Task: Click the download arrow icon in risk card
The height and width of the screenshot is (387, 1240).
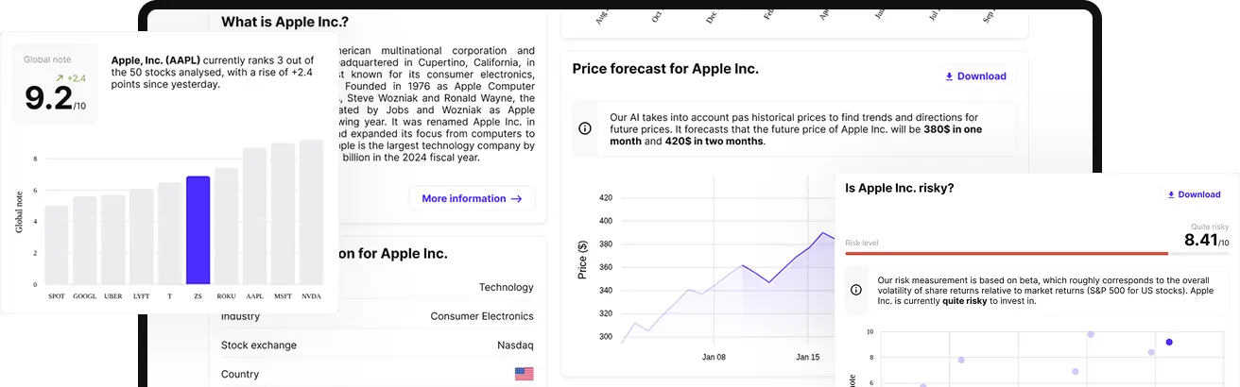Action: tap(1171, 194)
